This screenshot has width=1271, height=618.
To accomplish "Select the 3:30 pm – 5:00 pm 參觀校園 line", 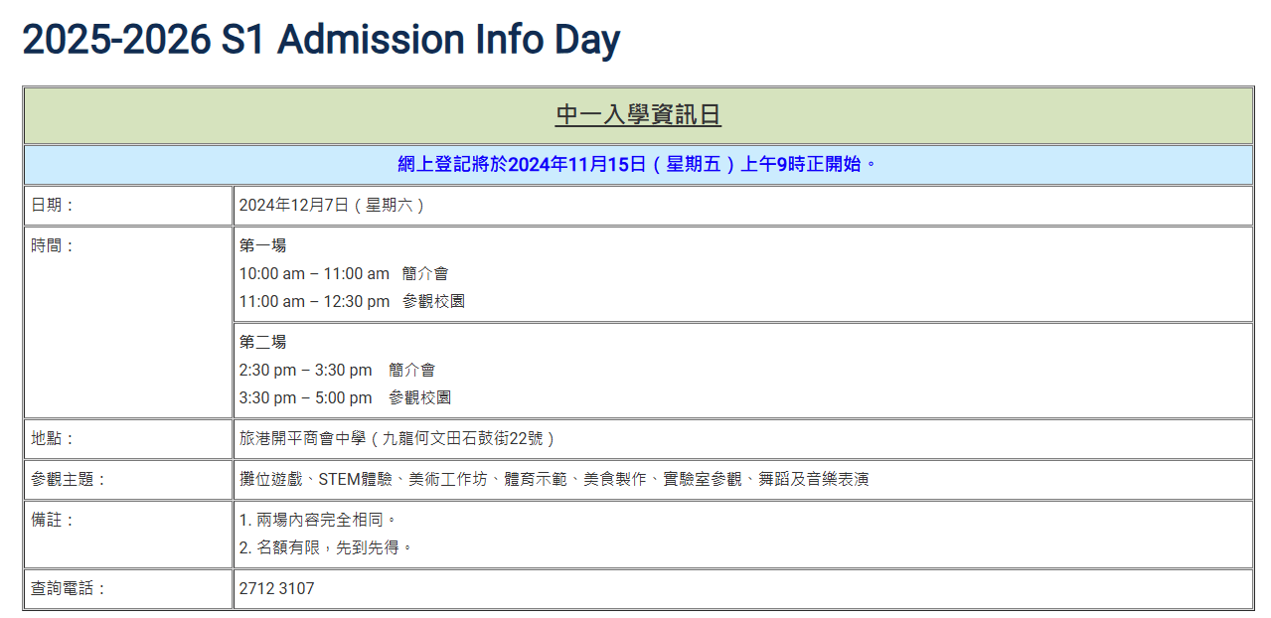I will (x=345, y=397).
